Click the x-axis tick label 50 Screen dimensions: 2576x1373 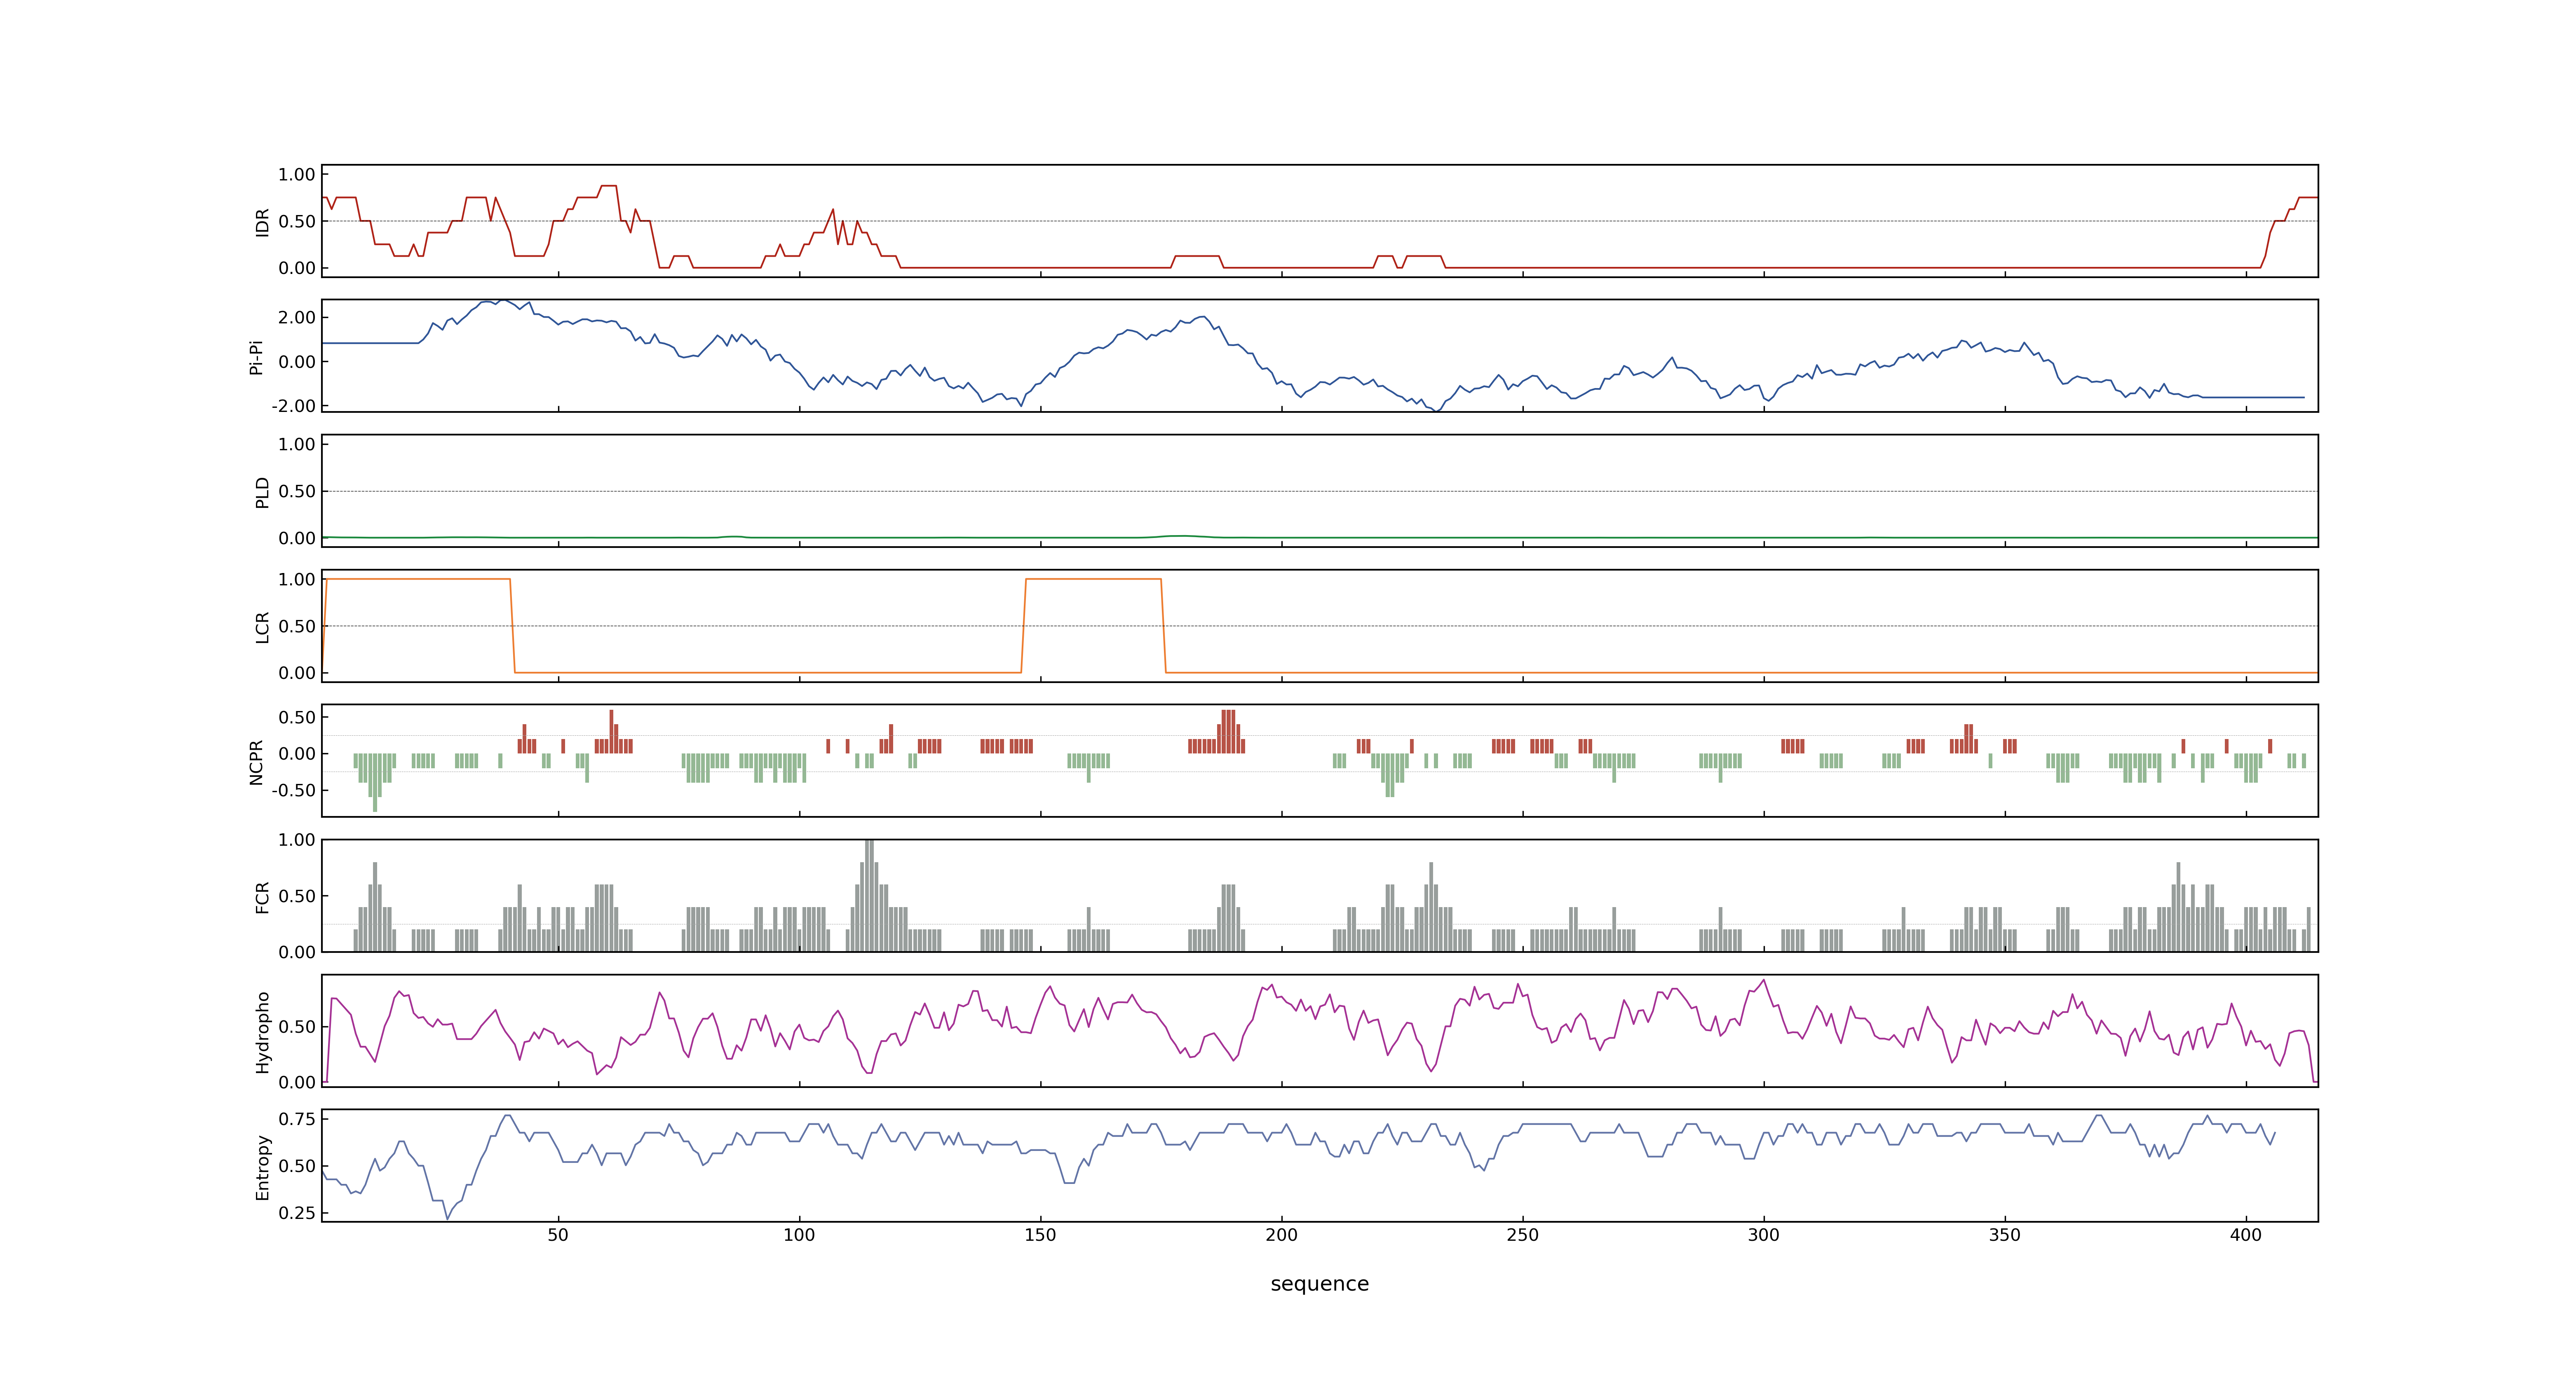pos(558,1235)
